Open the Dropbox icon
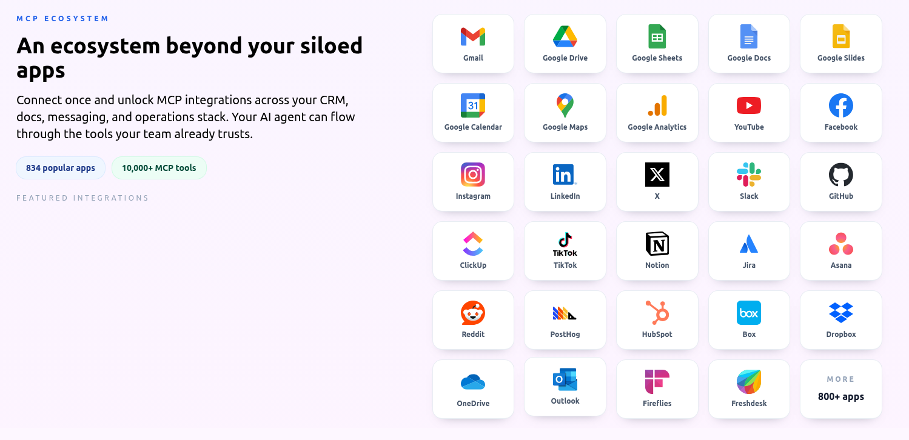 (x=841, y=313)
